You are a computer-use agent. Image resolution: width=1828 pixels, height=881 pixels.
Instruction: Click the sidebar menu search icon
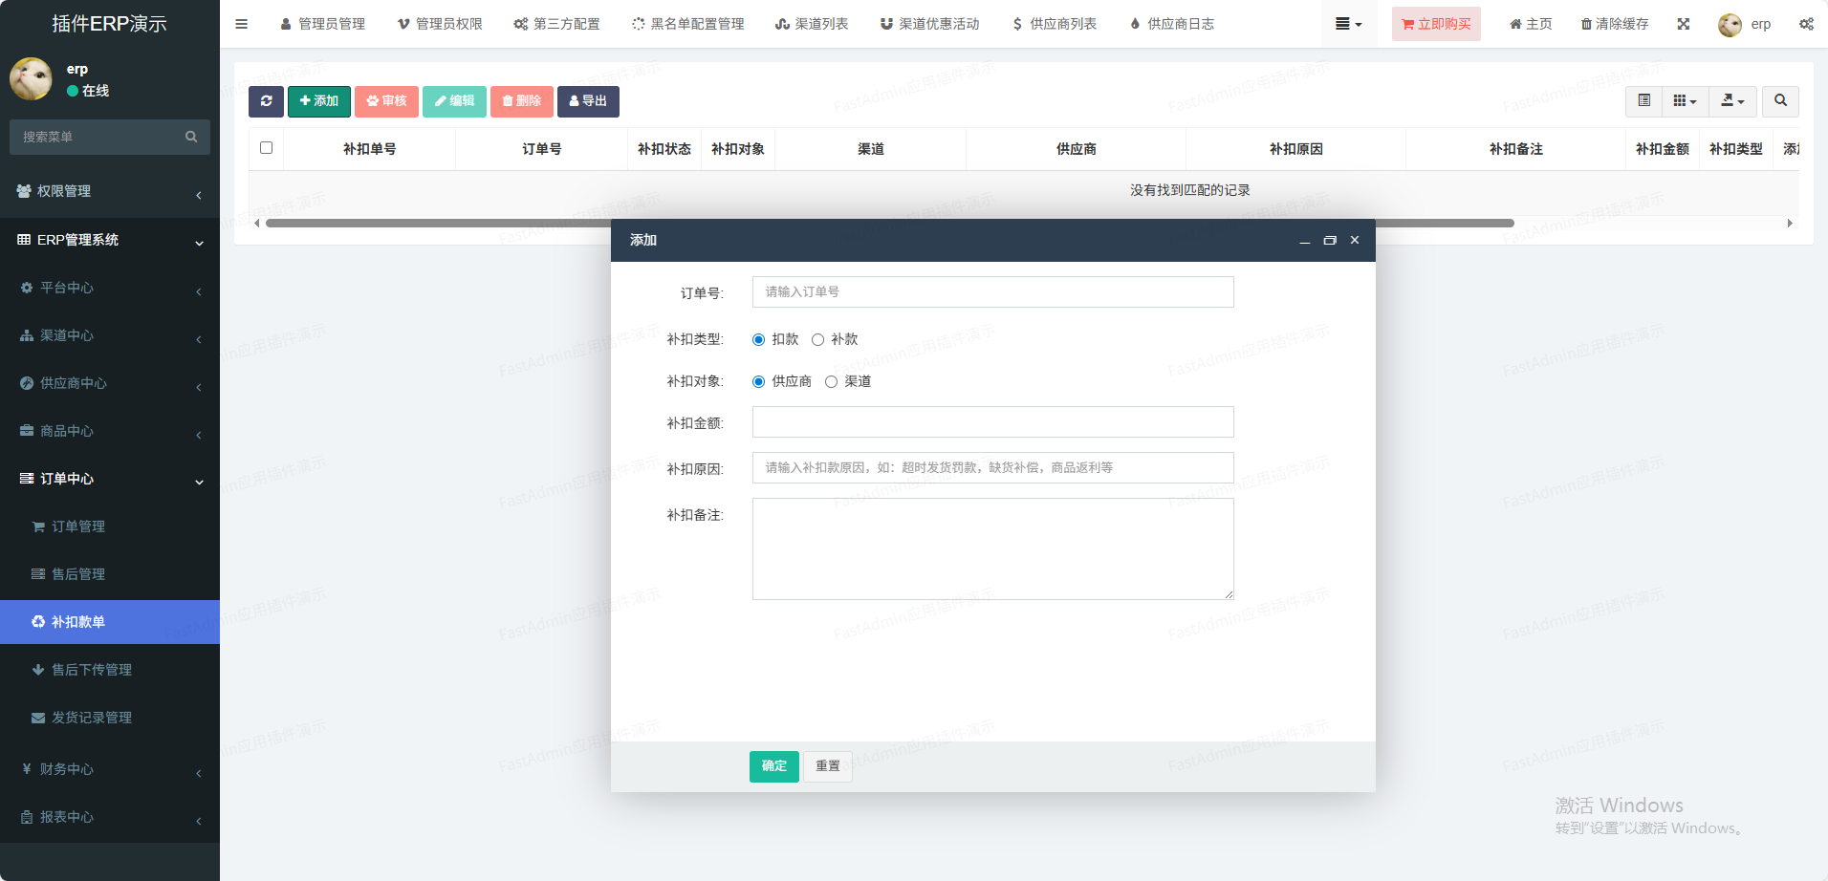(x=191, y=137)
